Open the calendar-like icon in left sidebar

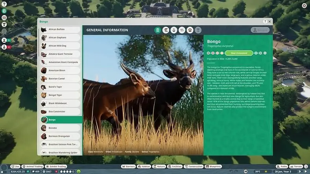click(4, 18)
